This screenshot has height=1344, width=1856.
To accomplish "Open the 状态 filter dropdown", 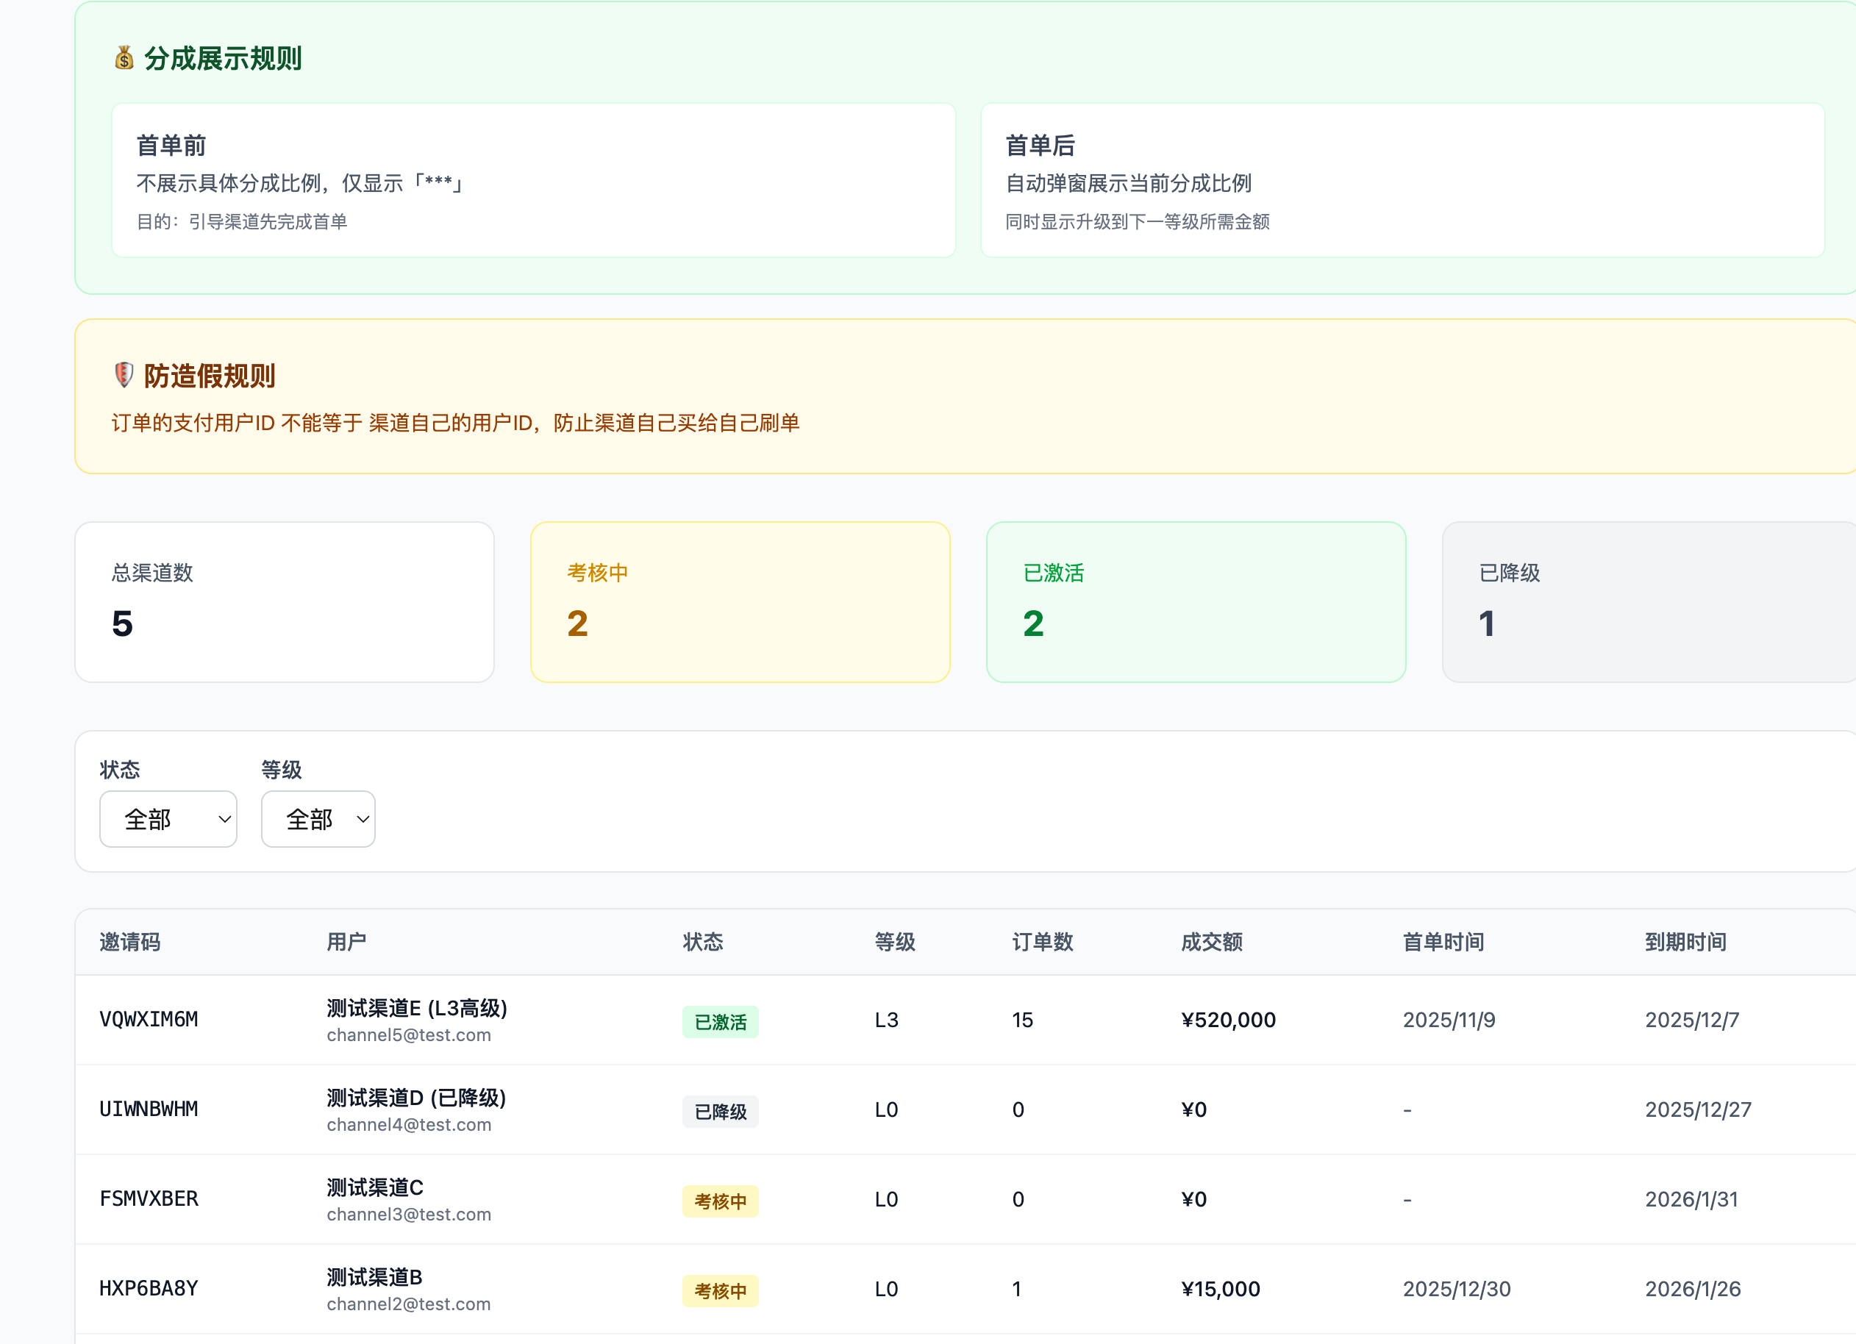I will tap(168, 819).
